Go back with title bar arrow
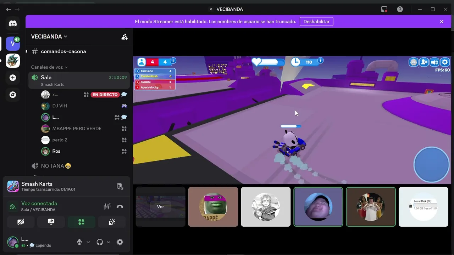The width and height of the screenshot is (454, 255). point(9,9)
